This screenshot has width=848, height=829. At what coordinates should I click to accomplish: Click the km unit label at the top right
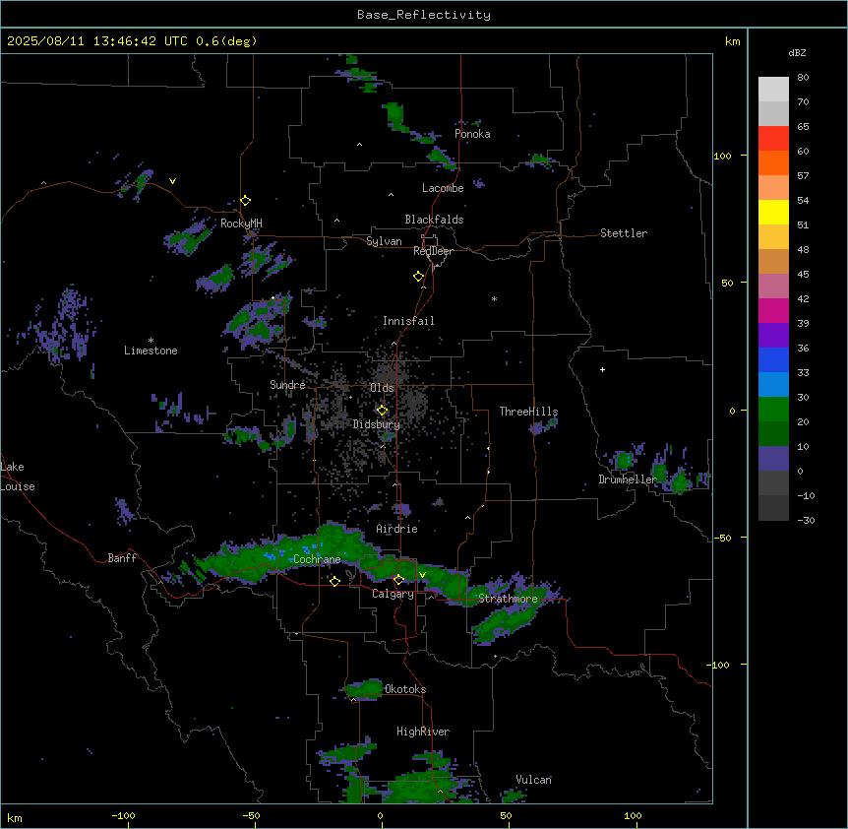point(732,41)
